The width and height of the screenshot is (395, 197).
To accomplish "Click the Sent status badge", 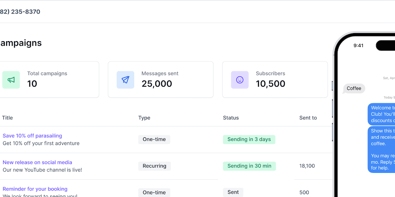I will point(233,192).
